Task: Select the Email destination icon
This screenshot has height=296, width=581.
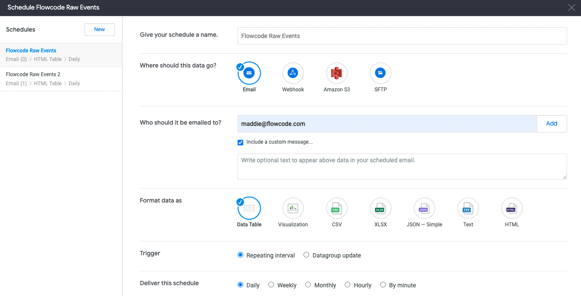Action: (x=249, y=73)
